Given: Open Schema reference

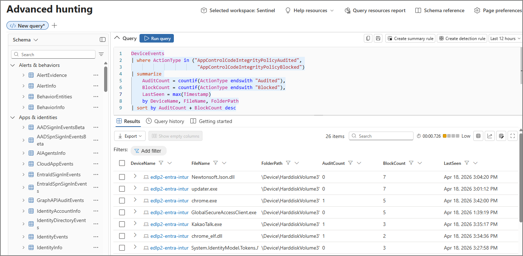Looking at the screenshot, I should click(x=440, y=11).
